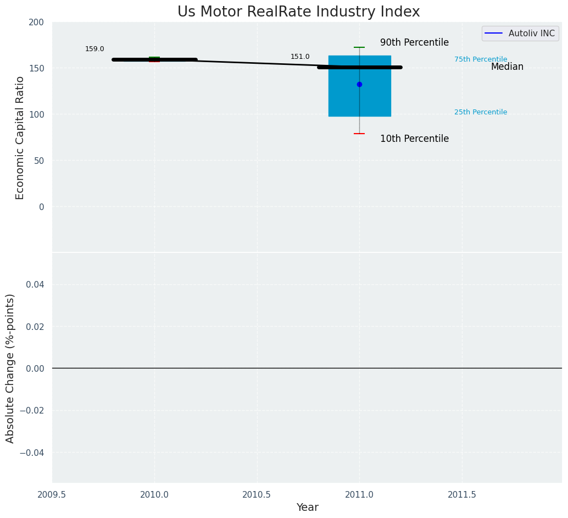Click the 10th Percentile annotation label

[414, 139]
